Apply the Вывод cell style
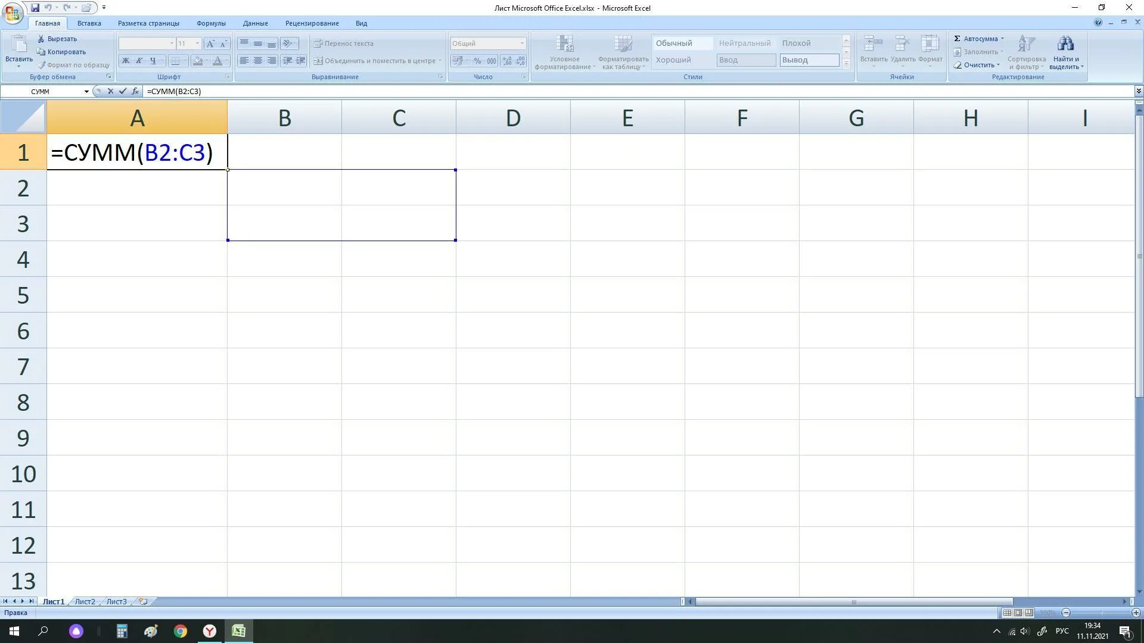1144x643 pixels. coord(809,60)
